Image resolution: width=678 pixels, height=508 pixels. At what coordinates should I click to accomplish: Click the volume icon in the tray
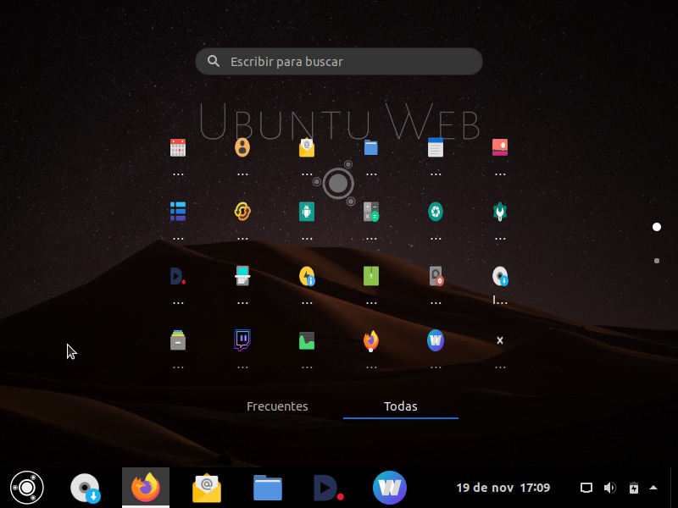(x=610, y=487)
